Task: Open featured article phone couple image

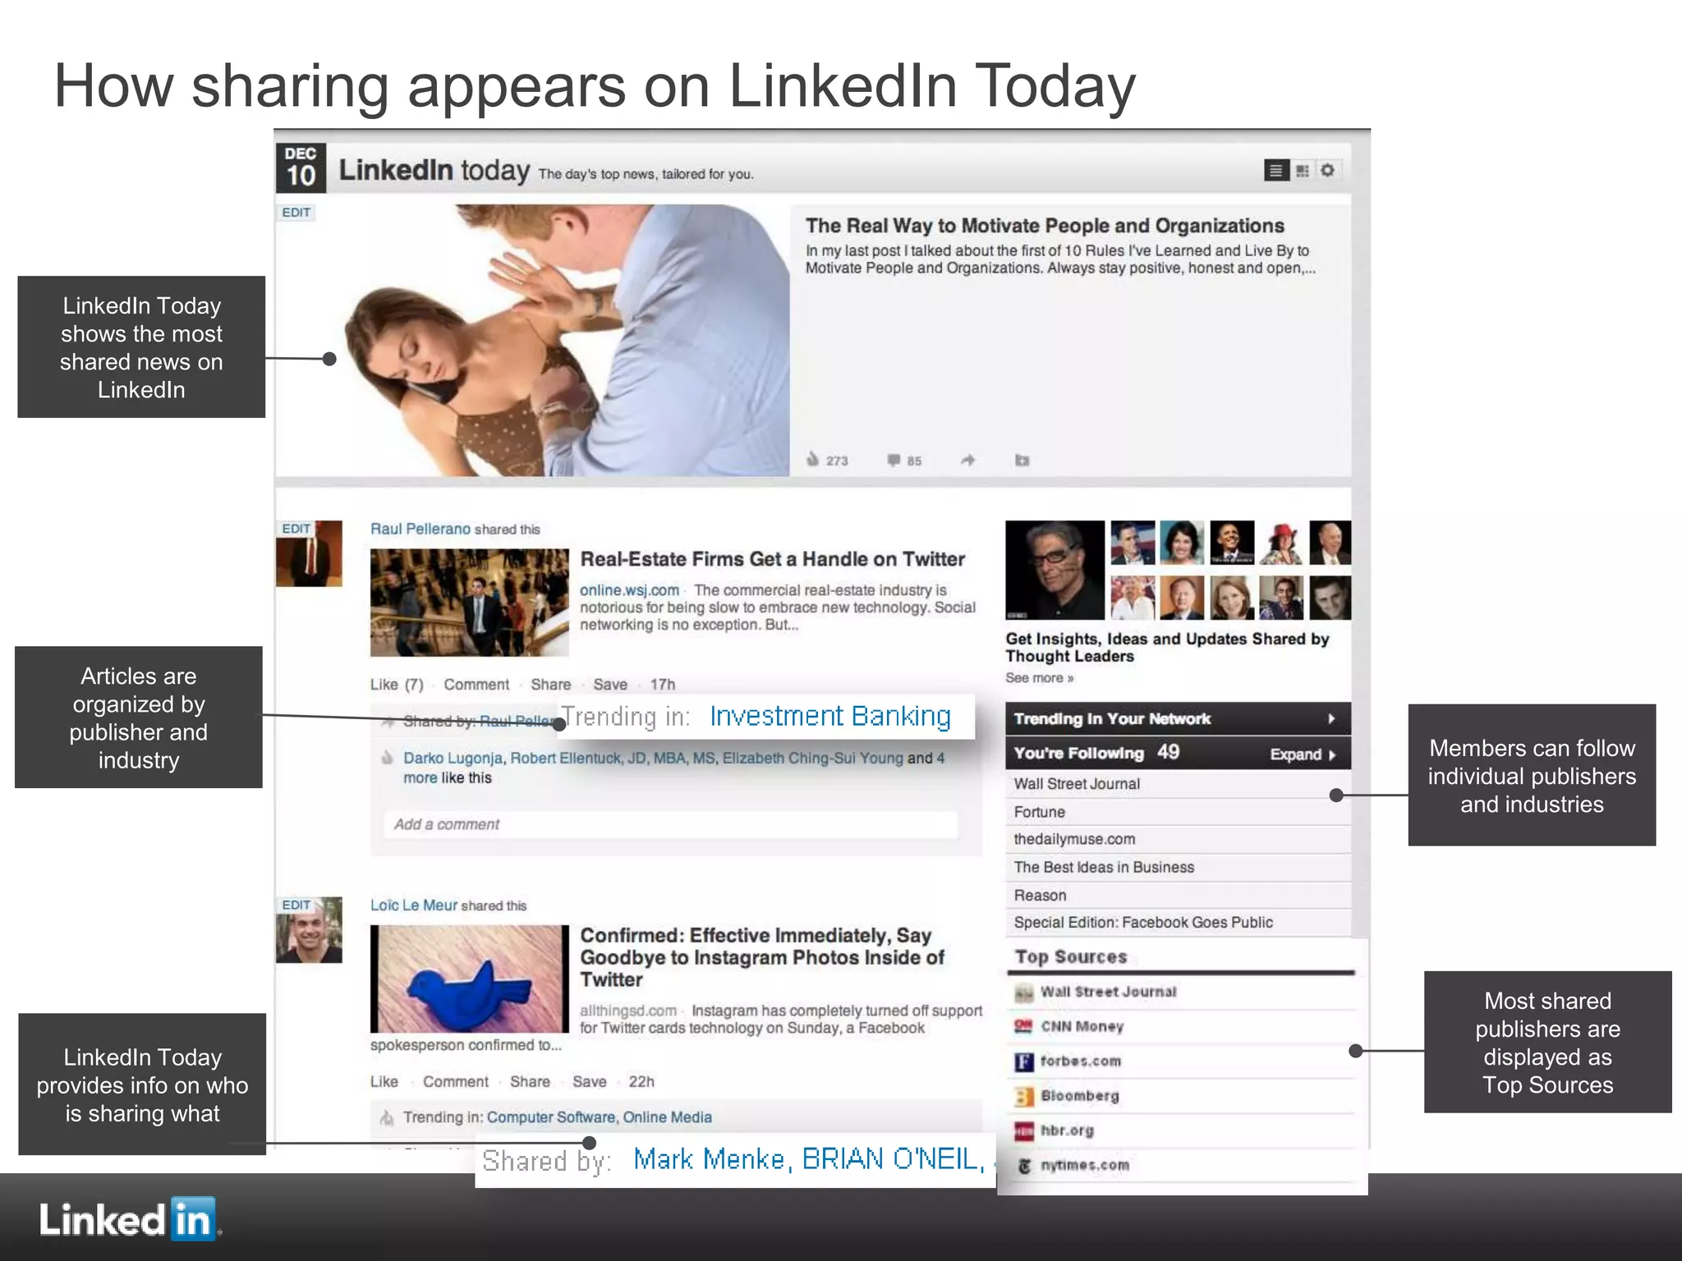Action: coord(533,340)
